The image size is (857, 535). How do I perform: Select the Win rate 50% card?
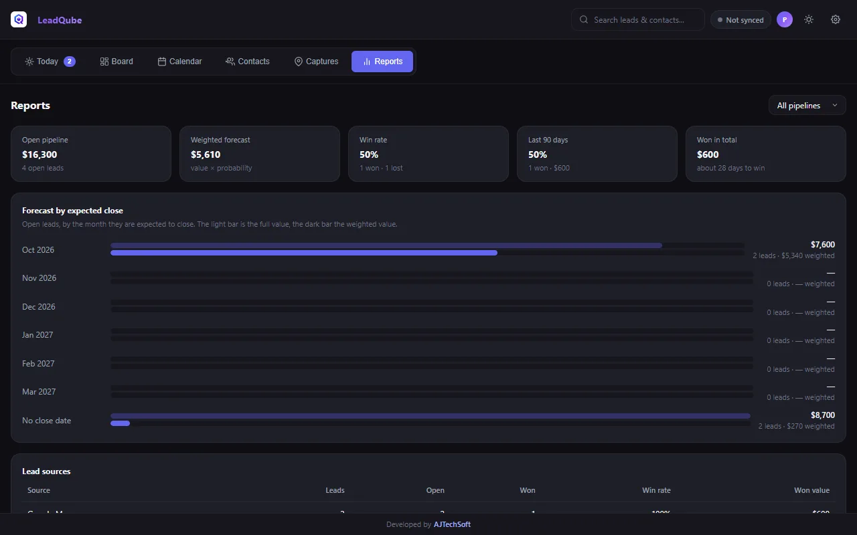click(428, 154)
